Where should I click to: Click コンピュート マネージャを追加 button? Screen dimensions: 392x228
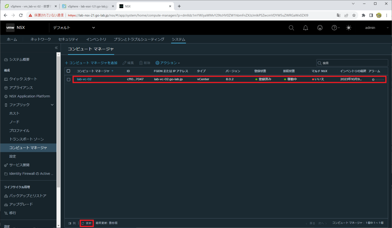click(x=91, y=63)
